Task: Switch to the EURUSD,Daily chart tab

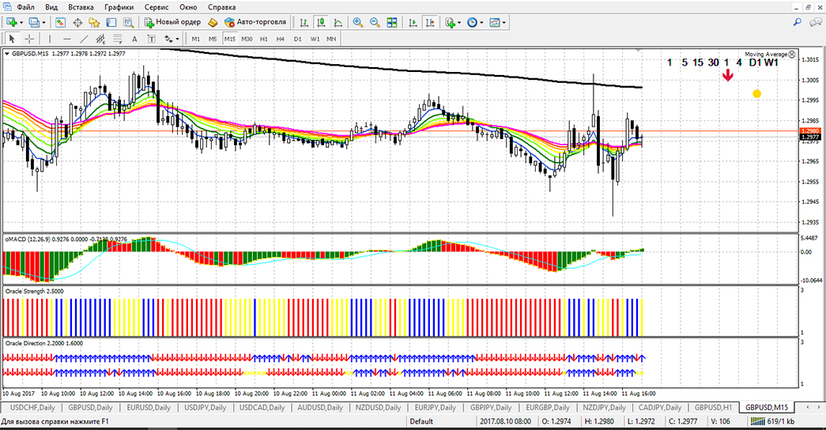Action: (149, 407)
